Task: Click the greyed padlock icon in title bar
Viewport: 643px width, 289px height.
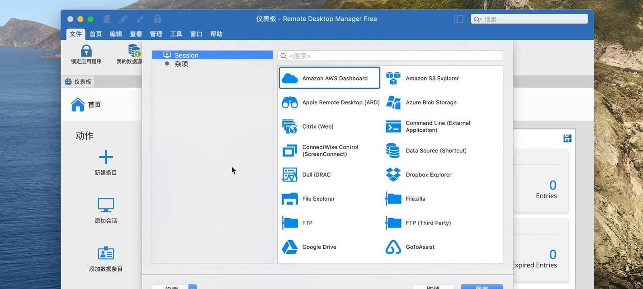Action: coord(157,19)
